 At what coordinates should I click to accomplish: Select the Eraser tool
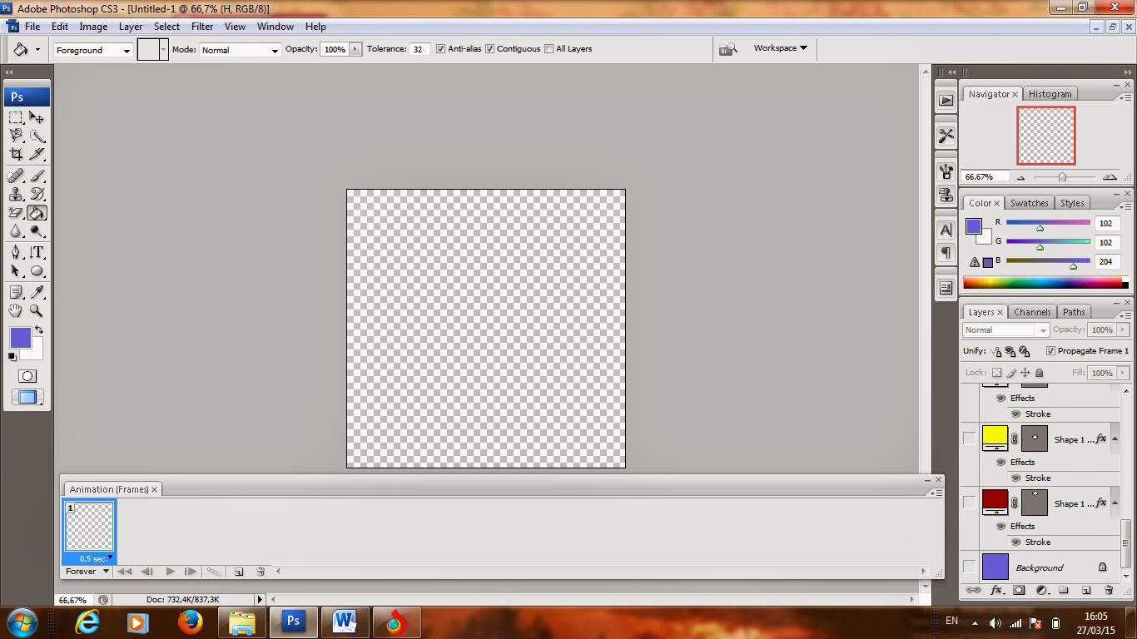pos(16,213)
